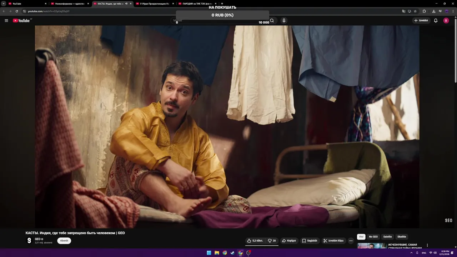Close the ПАРОДИЯ на ТИК ТОК tab
This screenshot has width=457, height=257.
click(x=216, y=4)
